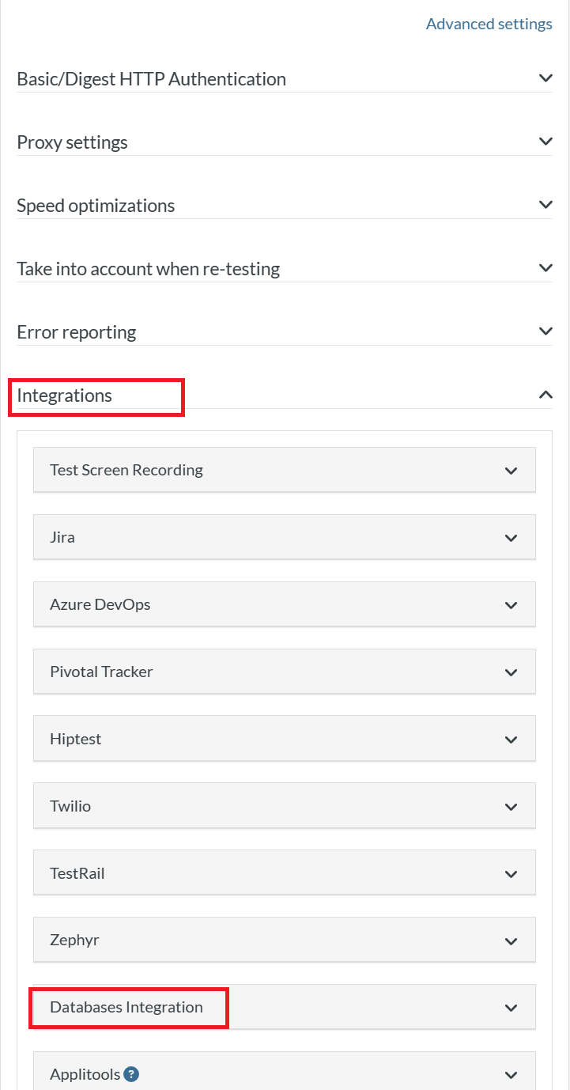Expand the Speed optimizations section
This screenshot has width=570, height=1090.
coord(545,205)
